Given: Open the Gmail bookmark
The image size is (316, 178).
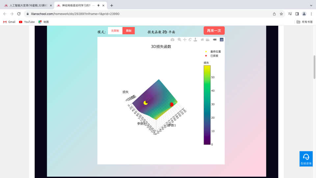Looking at the screenshot, I should pos(9,22).
